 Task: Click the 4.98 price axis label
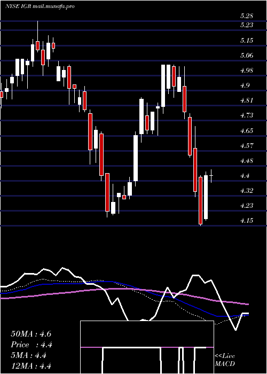247,71
